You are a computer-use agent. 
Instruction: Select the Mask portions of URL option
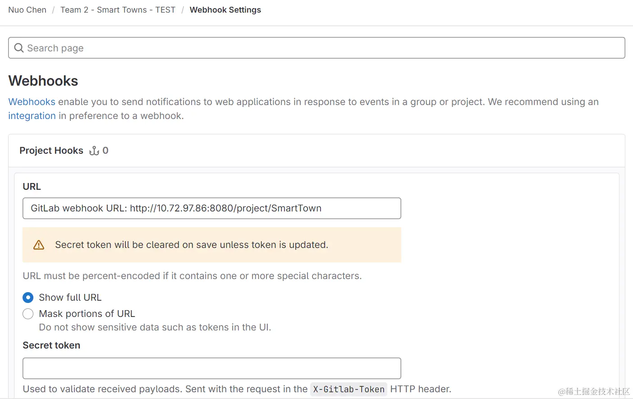point(28,314)
